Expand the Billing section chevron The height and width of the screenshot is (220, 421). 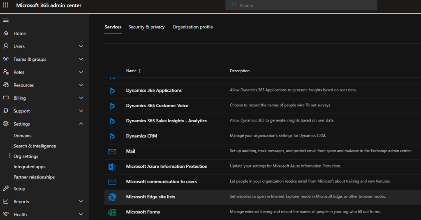[81, 98]
